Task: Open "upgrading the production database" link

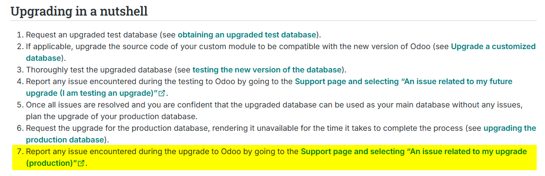Action: tap(281, 134)
